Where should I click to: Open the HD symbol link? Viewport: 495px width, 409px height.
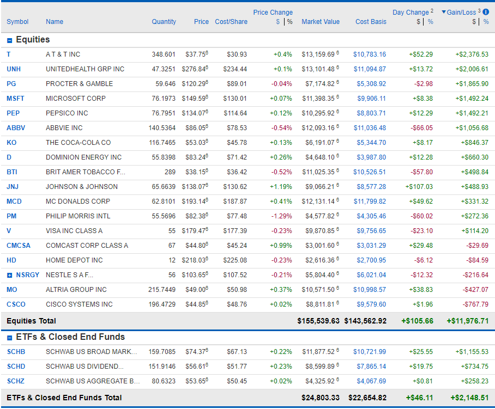[x=11, y=260]
